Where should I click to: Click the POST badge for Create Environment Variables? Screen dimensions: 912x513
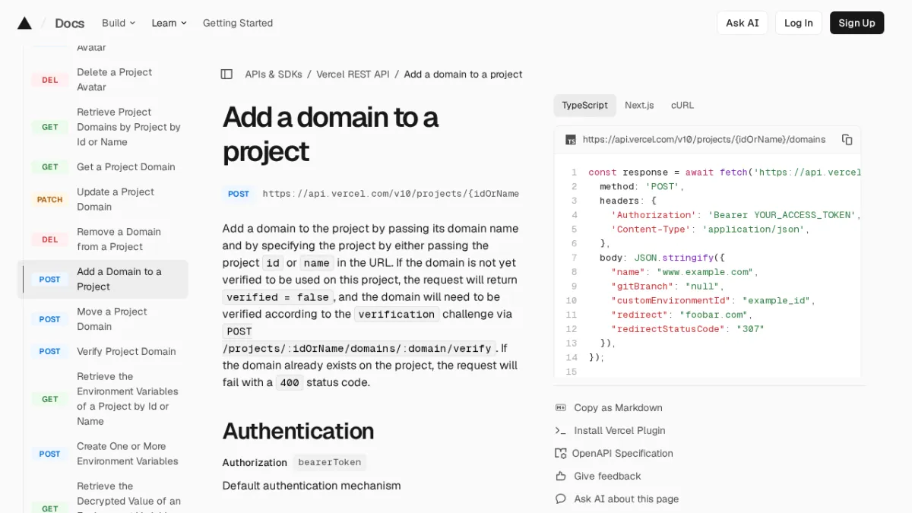[x=49, y=454]
